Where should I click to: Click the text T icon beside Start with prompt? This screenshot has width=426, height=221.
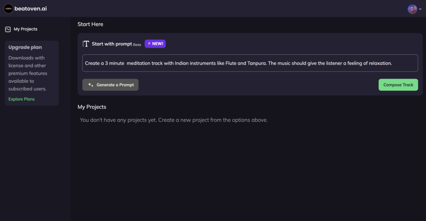click(86, 44)
